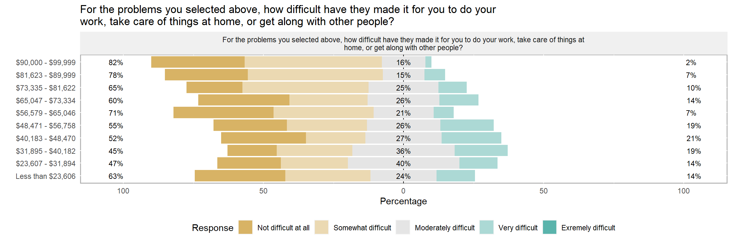Click the 78% label on the left side
The image size is (732, 244).
click(116, 75)
